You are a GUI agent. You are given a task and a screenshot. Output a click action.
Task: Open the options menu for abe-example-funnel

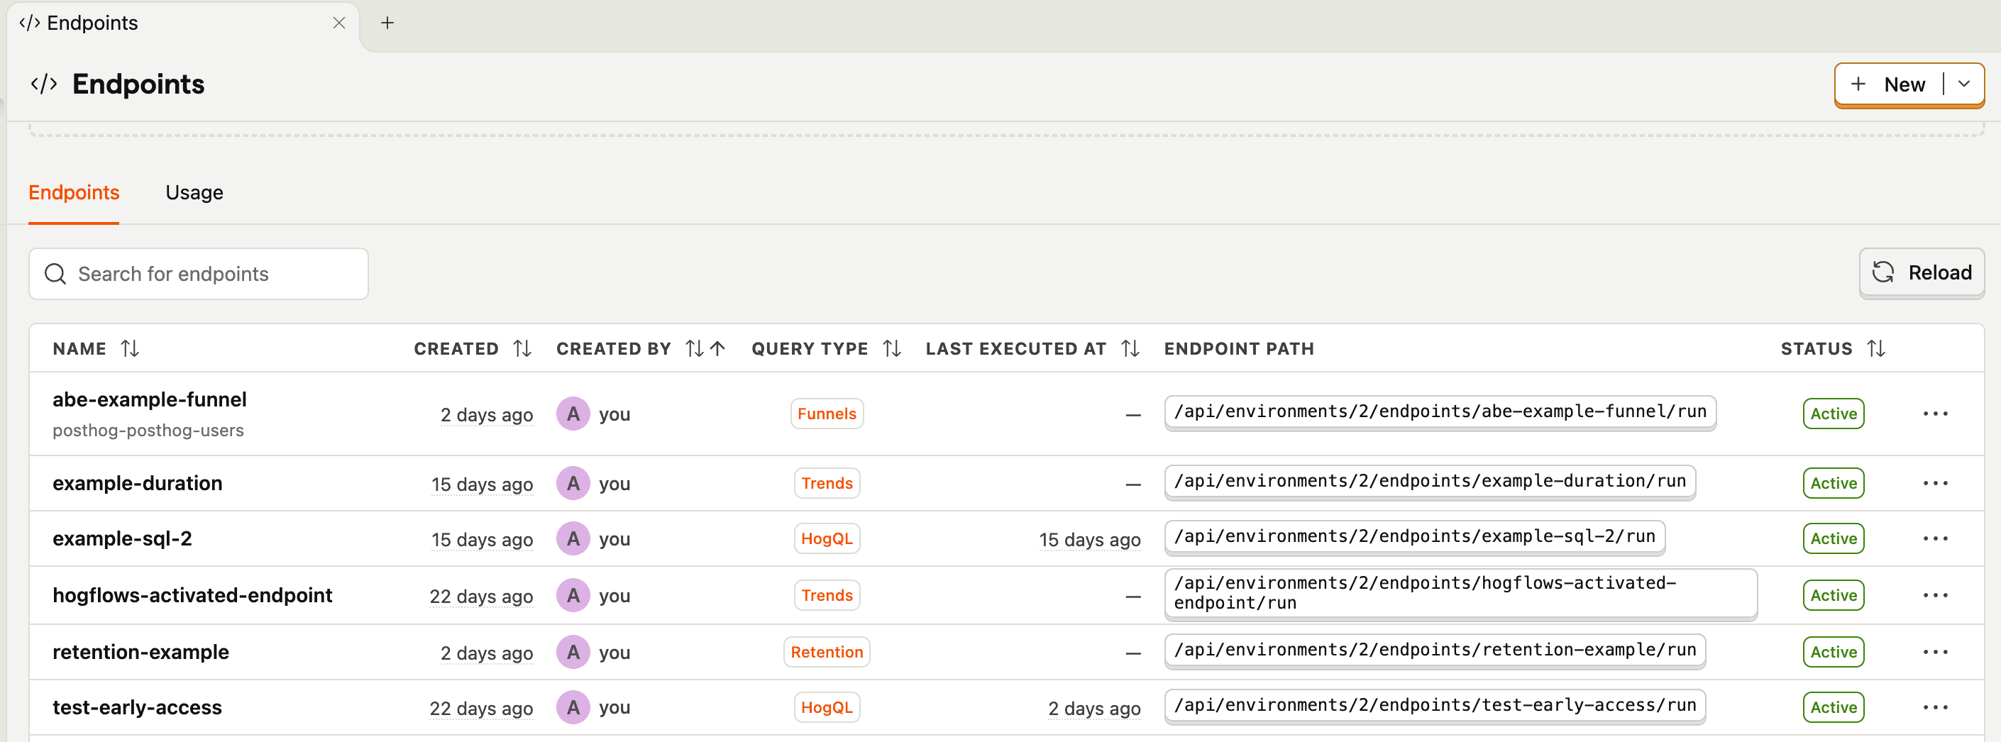[1936, 414]
